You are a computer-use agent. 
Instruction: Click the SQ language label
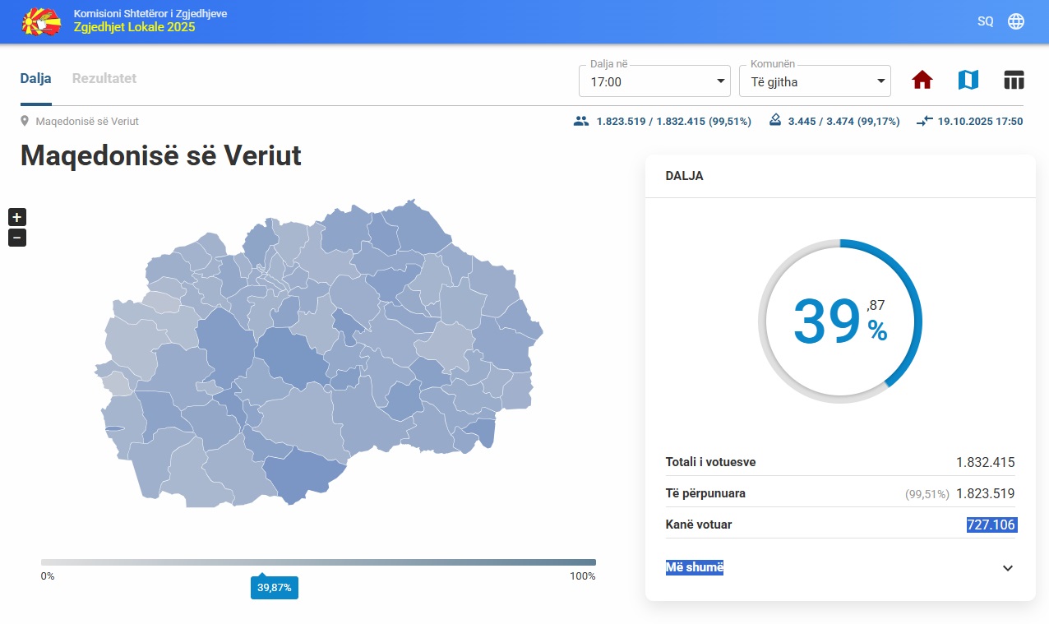coord(985,21)
